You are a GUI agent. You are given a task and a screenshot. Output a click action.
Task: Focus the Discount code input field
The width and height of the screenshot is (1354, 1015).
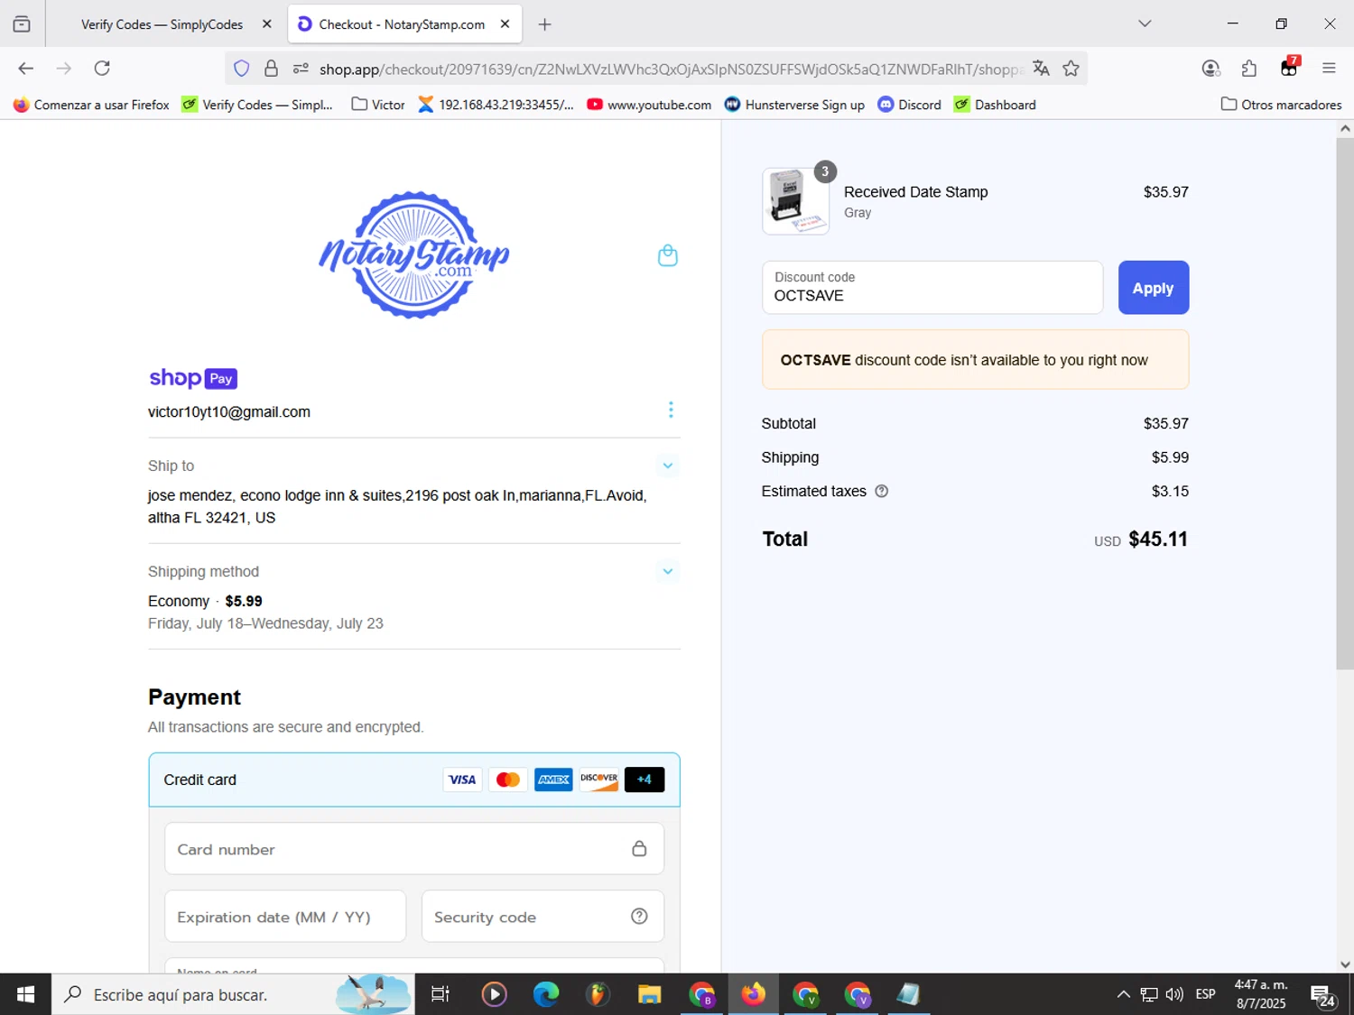pos(932,288)
